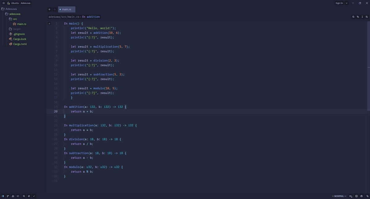The image size is (370, 199).
Task: Click the .gitignore file icon
Action: click(11, 34)
